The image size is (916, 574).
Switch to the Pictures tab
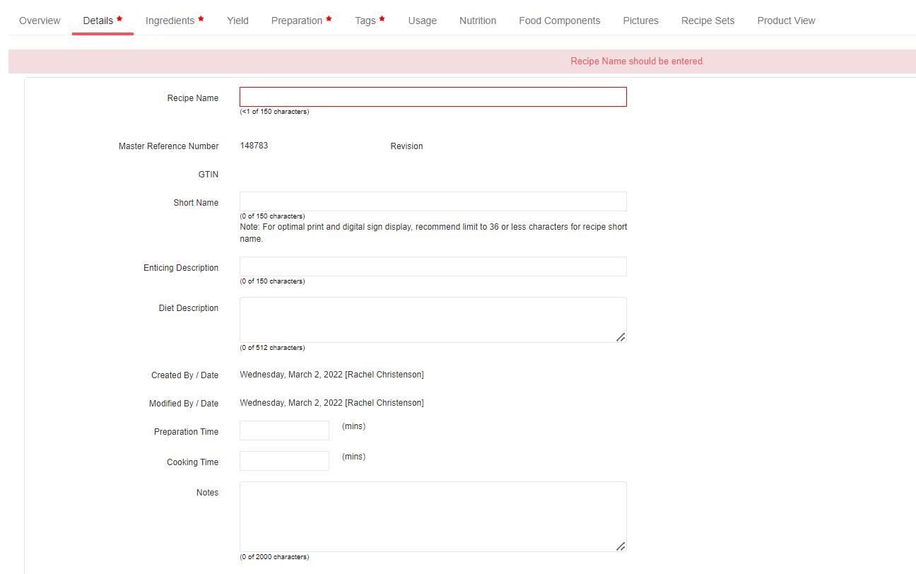coord(640,20)
